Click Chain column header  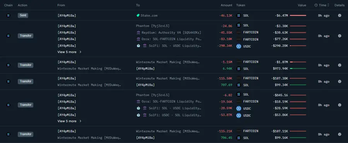(8, 5)
